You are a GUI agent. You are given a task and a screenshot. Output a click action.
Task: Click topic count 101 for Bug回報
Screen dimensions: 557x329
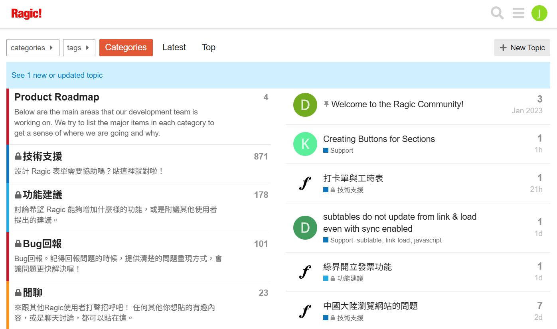pyautogui.click(x=261, y=244)
